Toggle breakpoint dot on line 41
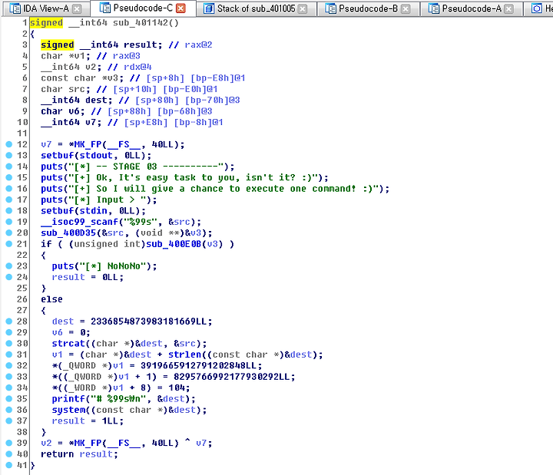The width and height of the screenshot is (553, 475). pos(9,465)
